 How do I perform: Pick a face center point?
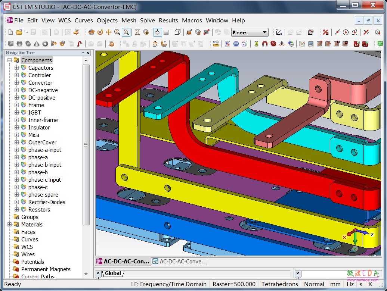pyautogui.click(x=355, y=32)
